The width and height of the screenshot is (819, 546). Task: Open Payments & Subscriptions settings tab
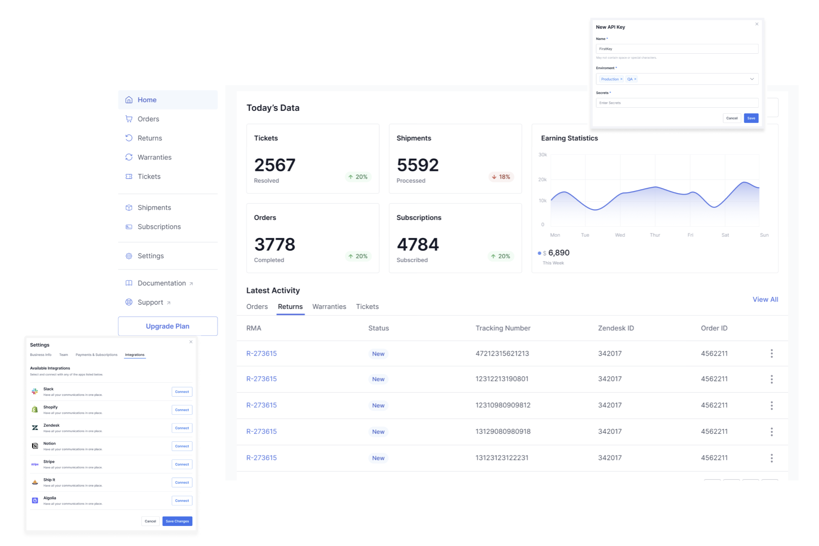(97, 355)
